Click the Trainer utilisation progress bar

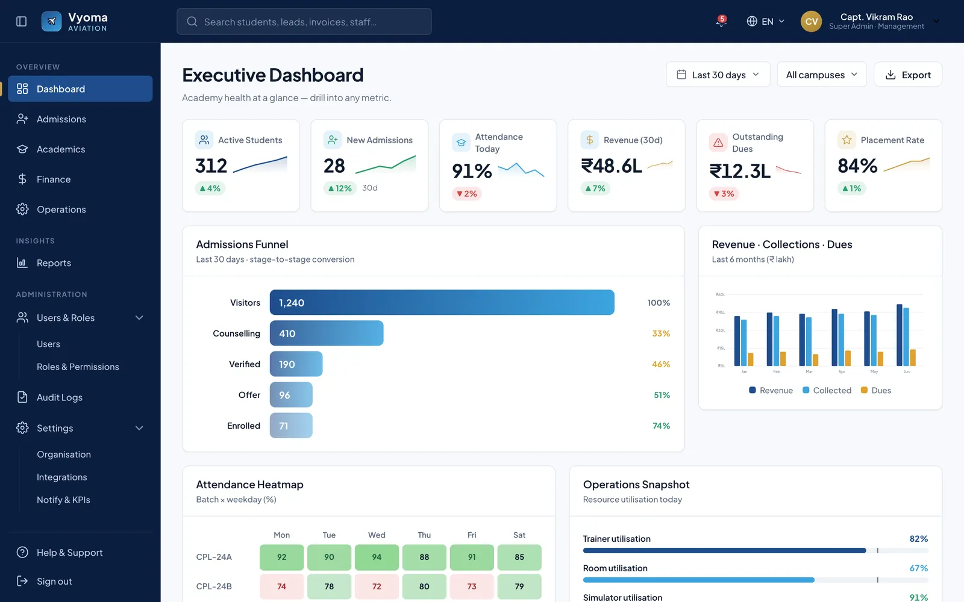coord(756,550)
